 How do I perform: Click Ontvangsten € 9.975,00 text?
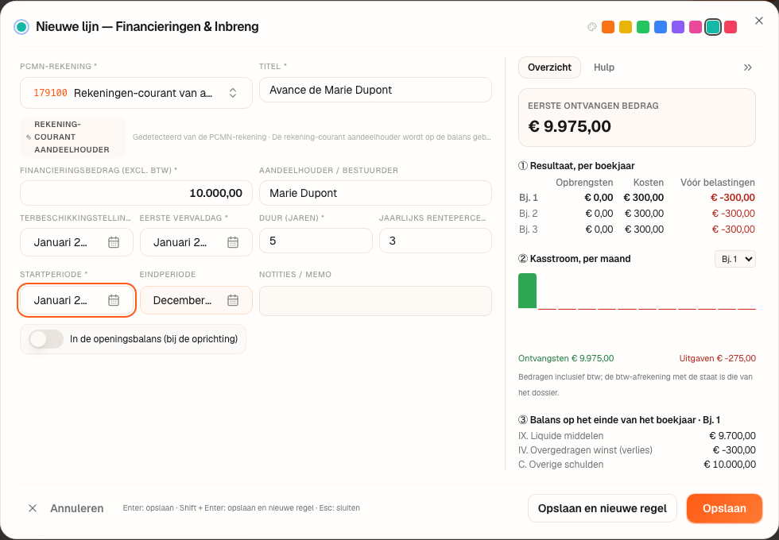566,358
